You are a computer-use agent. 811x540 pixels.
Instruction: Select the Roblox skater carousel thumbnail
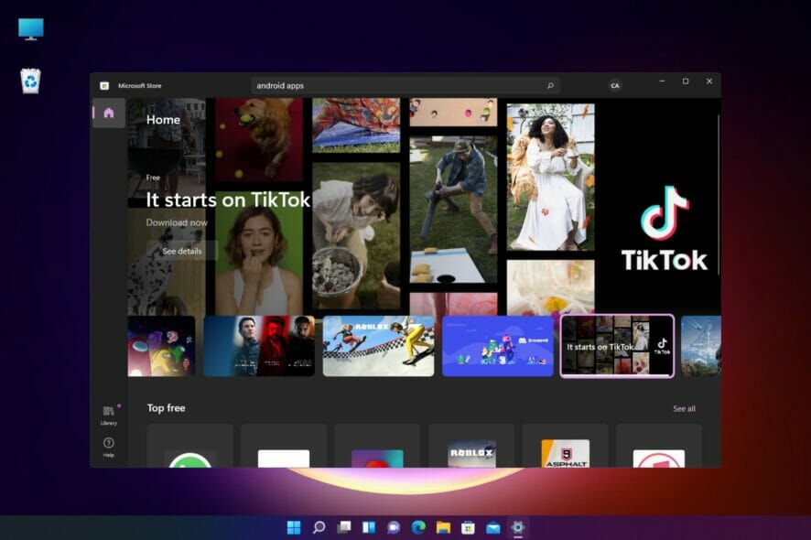[379, 346]
